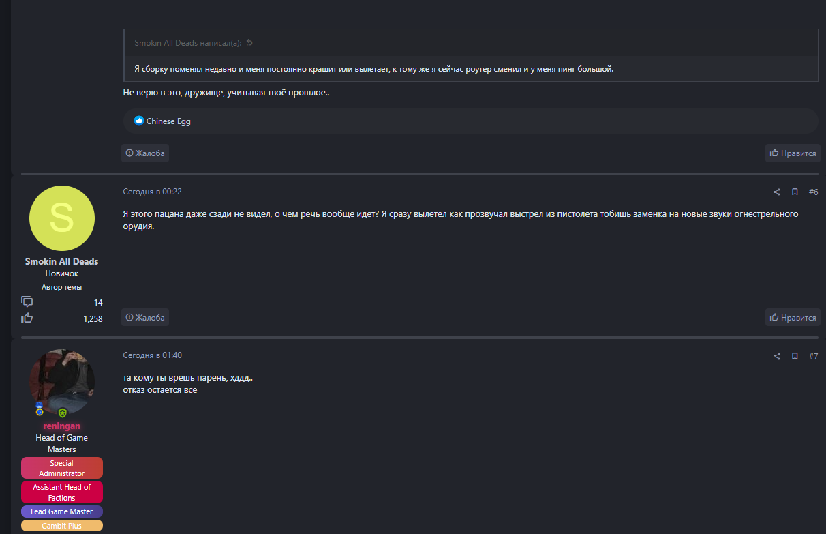The width and height of the screenshot is (826, 534).
Task: Report post #6 with Жалоба button
Action: [145, 317]
